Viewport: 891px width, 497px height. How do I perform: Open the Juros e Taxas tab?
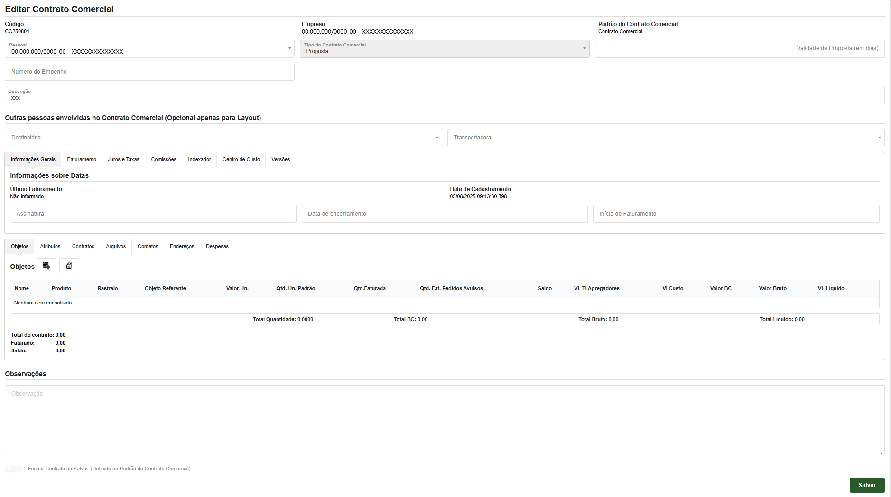click(x=123, y=160)
